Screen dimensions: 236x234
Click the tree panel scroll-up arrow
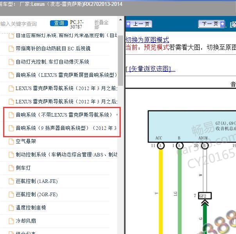(x=120, y=19)
